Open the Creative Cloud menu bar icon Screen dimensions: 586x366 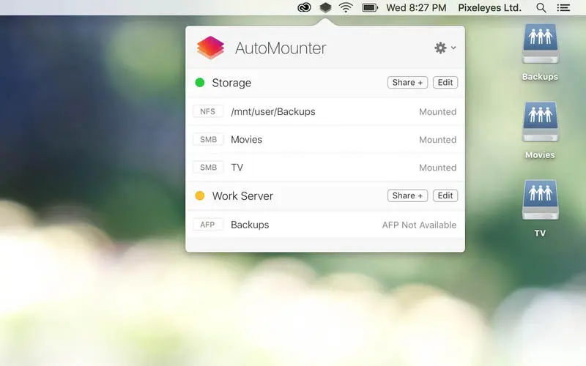(x=304, y=8)
